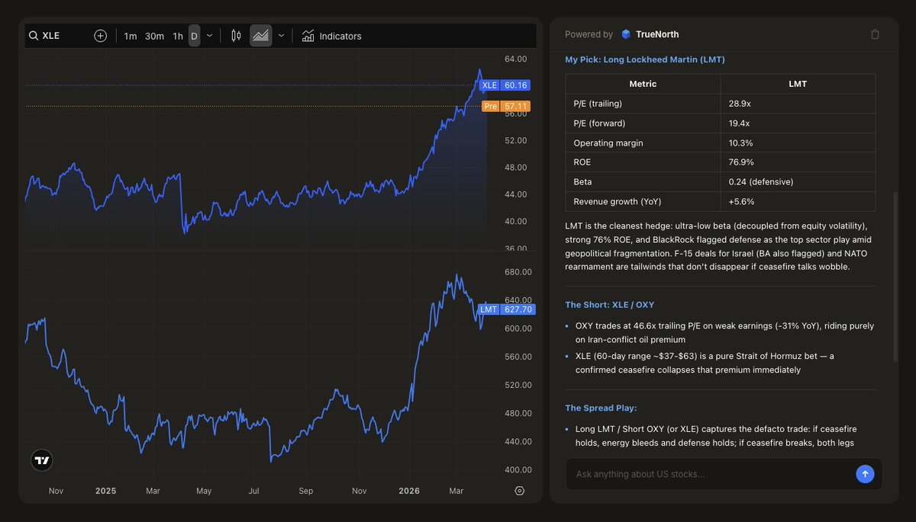Click the chat panel vertical scrollbar
Screen dimensions: 916x522
click(x=895, y=276)
